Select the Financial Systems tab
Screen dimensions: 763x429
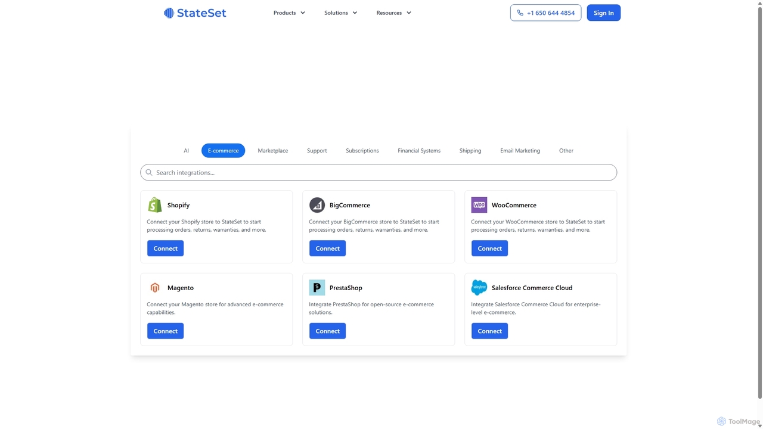(x=419, y=151)
